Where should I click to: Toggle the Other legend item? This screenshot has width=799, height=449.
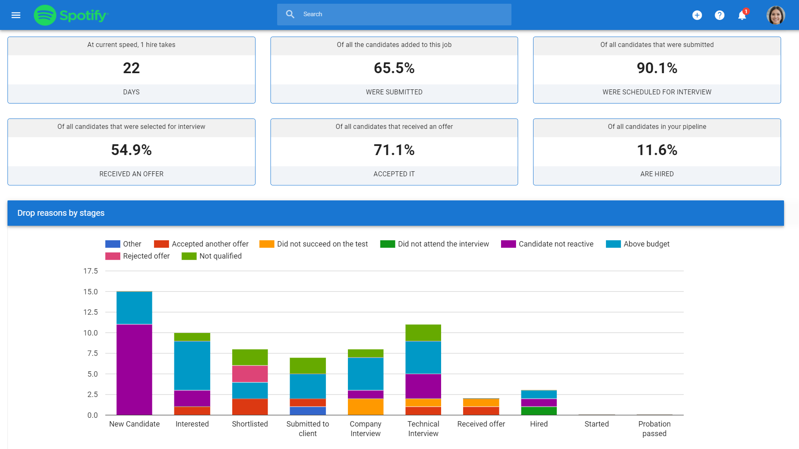click(x=123, y=244)
